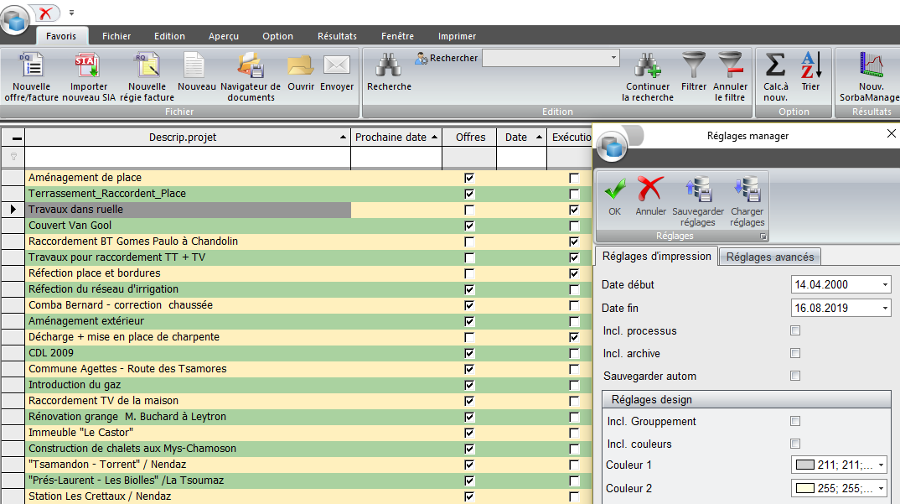Click Importer nouveau SIA icon
Screen dimensions: 900x504
[x=88, y=65]
